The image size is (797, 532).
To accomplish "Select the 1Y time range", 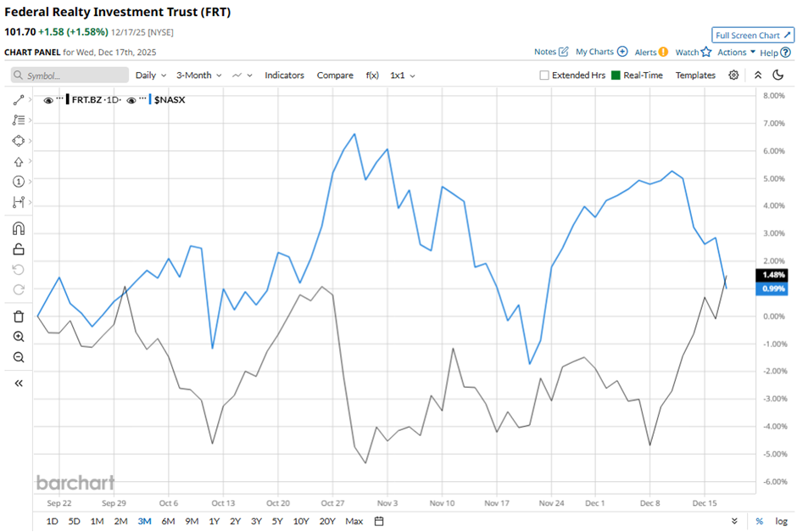I will [x=214, y=521].
